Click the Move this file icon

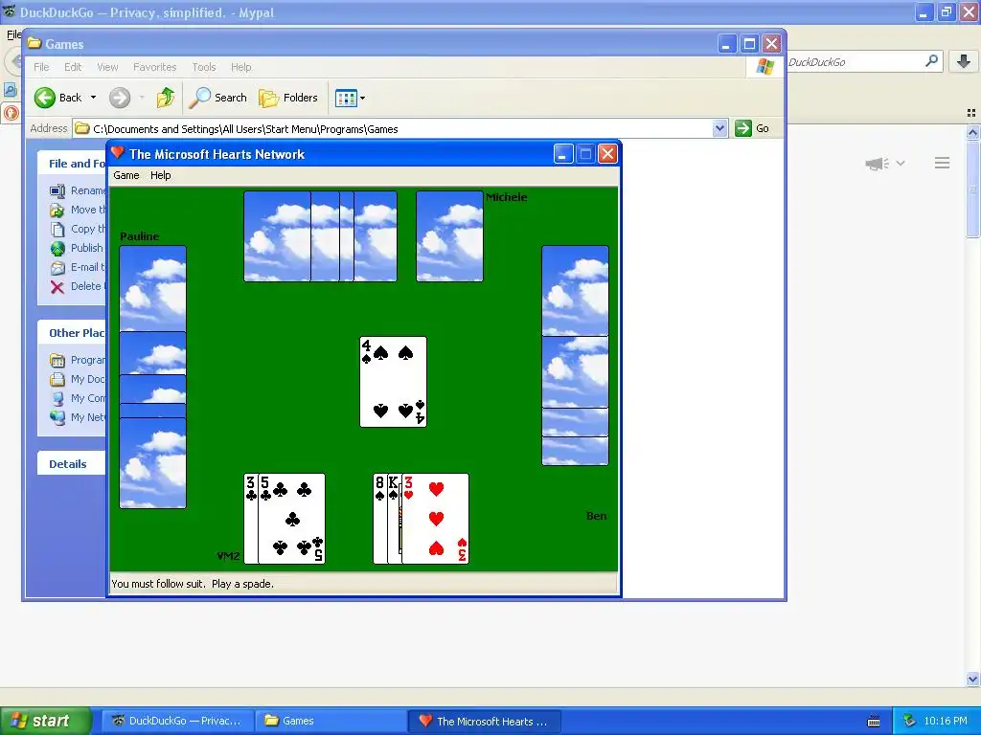click(x=57, y=210)
